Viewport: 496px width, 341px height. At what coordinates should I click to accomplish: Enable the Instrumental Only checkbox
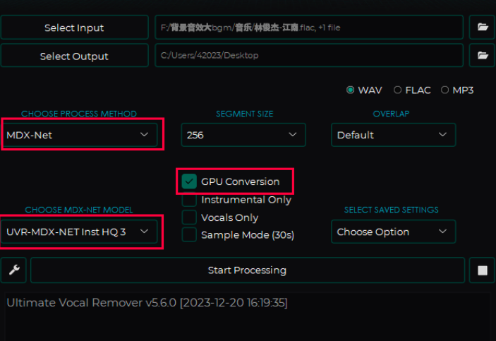tap(189, 200)
